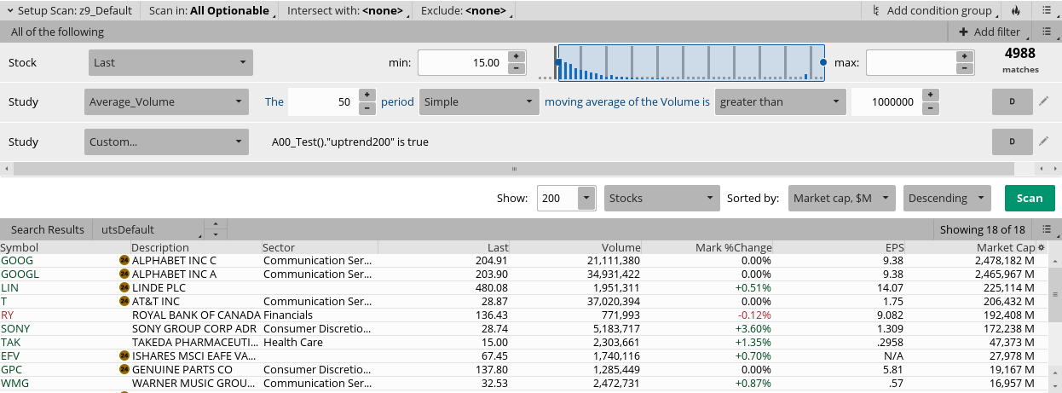Click the down arrow next to utsDefault
Image resolution: width=1062 pixels, height=393 pixels.
click(x=216, y=234)
